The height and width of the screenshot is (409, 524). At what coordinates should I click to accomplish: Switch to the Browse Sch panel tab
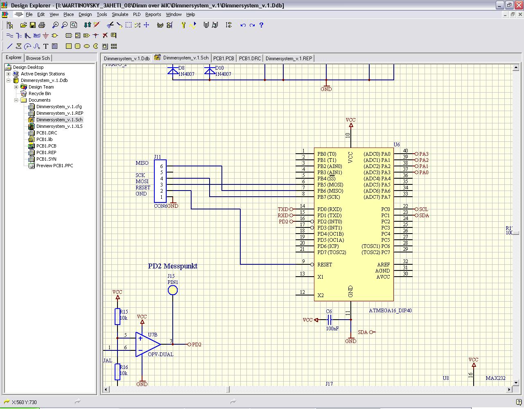pyautogui.click(x=38, y=58)
